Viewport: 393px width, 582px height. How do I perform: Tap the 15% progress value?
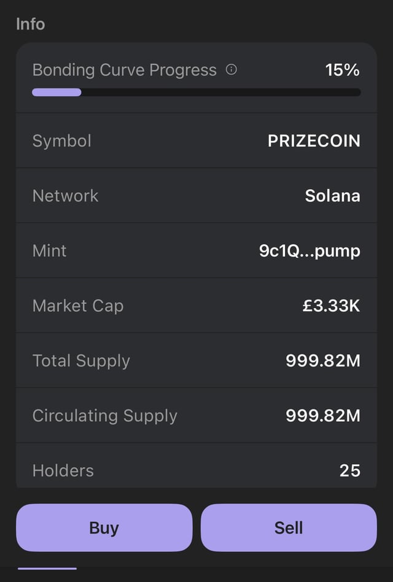pyautogui.click(x=342, y=70)
